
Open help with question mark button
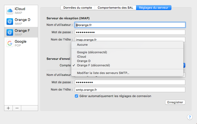tap(190, 117)
